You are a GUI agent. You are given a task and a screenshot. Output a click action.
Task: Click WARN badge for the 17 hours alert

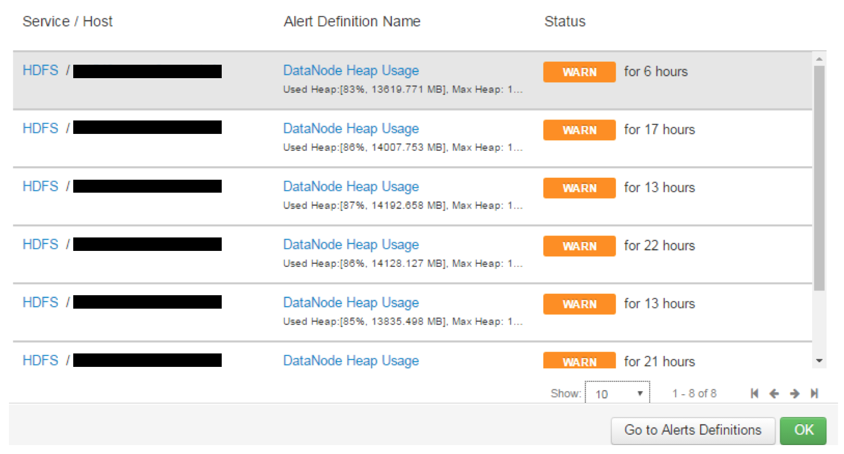tap(579, 130)
